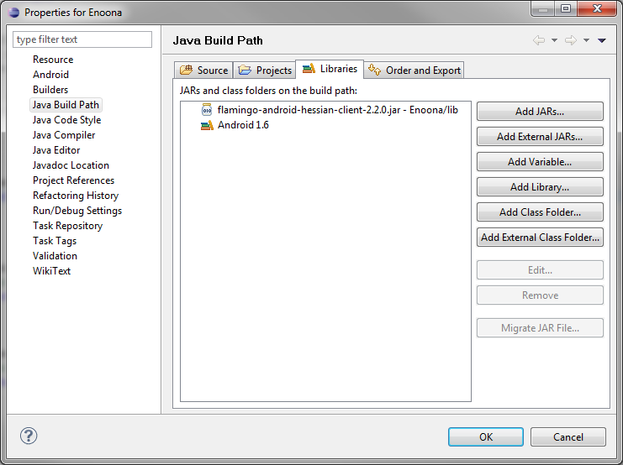Switch to the Source tab

[203, 71]
